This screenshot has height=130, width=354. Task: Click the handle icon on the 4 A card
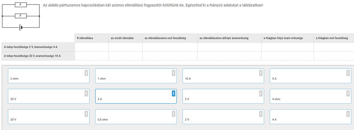tap(348, 114)
